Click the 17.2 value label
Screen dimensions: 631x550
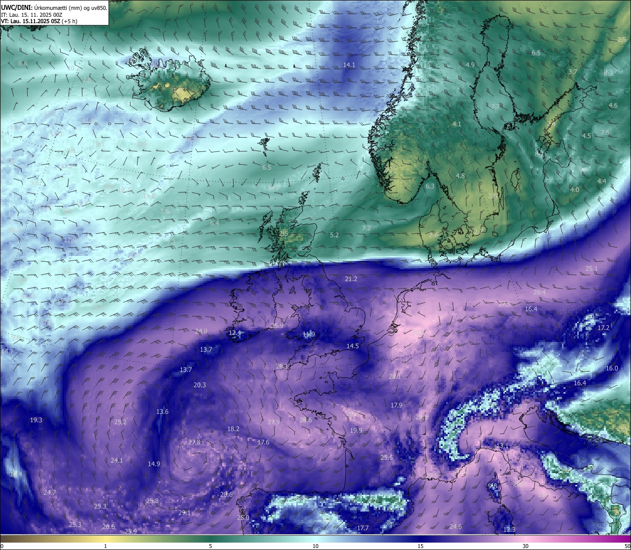(603, 328)
